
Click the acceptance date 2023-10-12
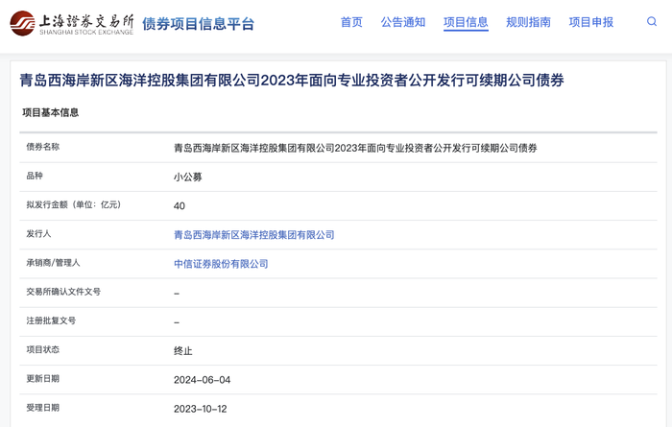(202, 409)
